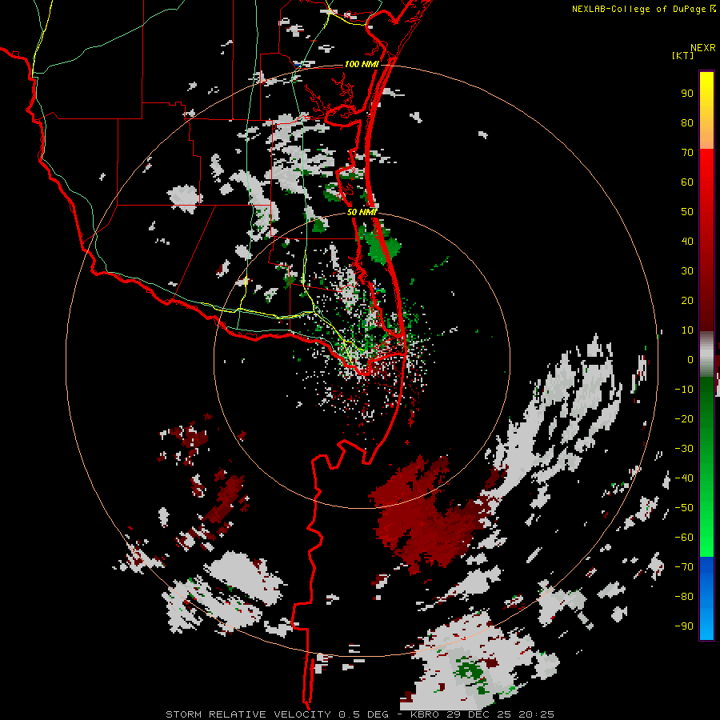Click the 100 NMI range ring label
The width and height of the screenshot is (720, 720).
(362, 64)
